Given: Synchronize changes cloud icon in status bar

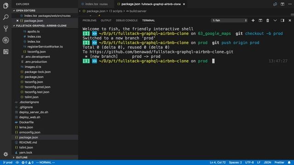Looking at the screenshot, I should [x=17, y=162].
